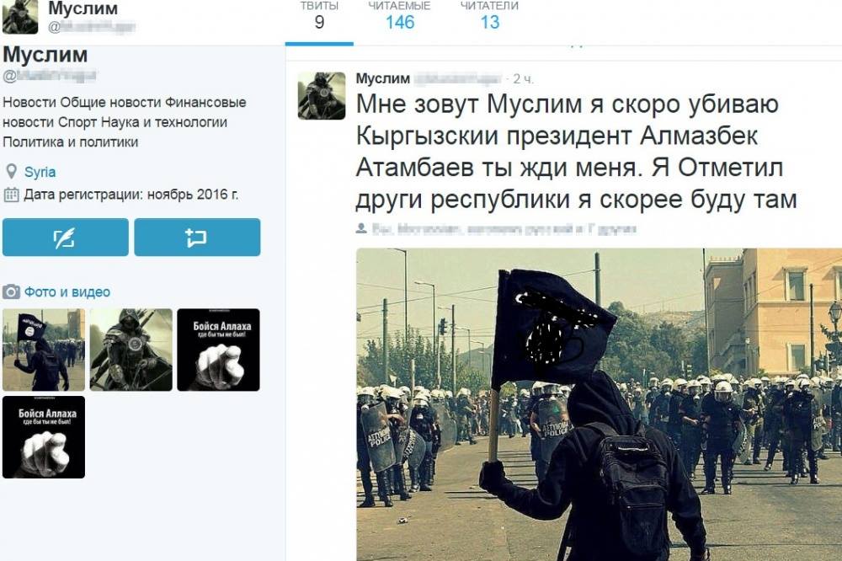Open the top Бойся Аллаха thumbnail
Viewport: 842px width, 561px height.
pyautogui.click(x=219, y=350)
